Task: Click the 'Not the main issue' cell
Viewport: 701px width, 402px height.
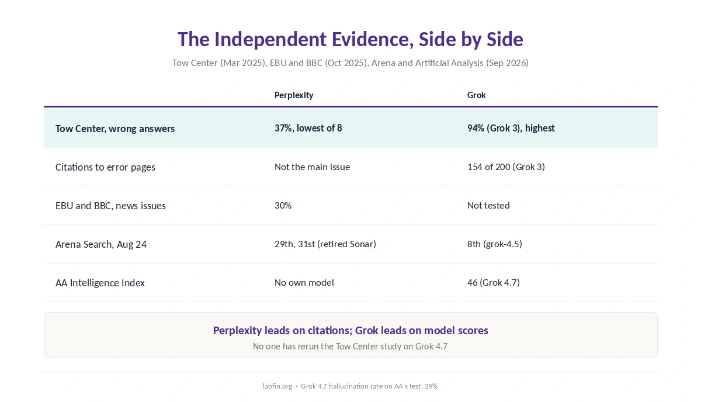Action: (312, 167)
